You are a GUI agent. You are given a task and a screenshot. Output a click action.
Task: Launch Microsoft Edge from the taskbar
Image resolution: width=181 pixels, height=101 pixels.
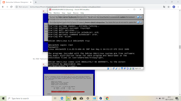pyautogui.click(x=62, y=98)
